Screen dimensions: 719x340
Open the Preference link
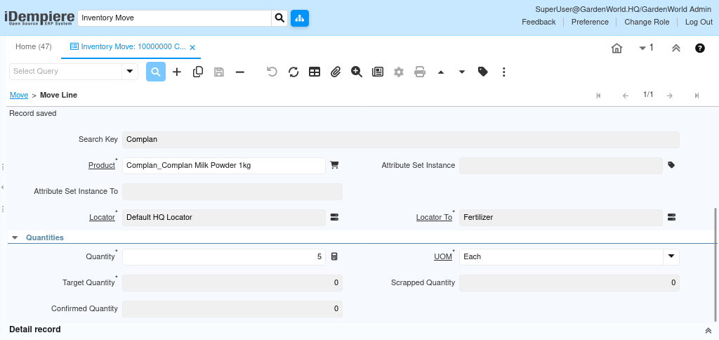pos(590,22)
